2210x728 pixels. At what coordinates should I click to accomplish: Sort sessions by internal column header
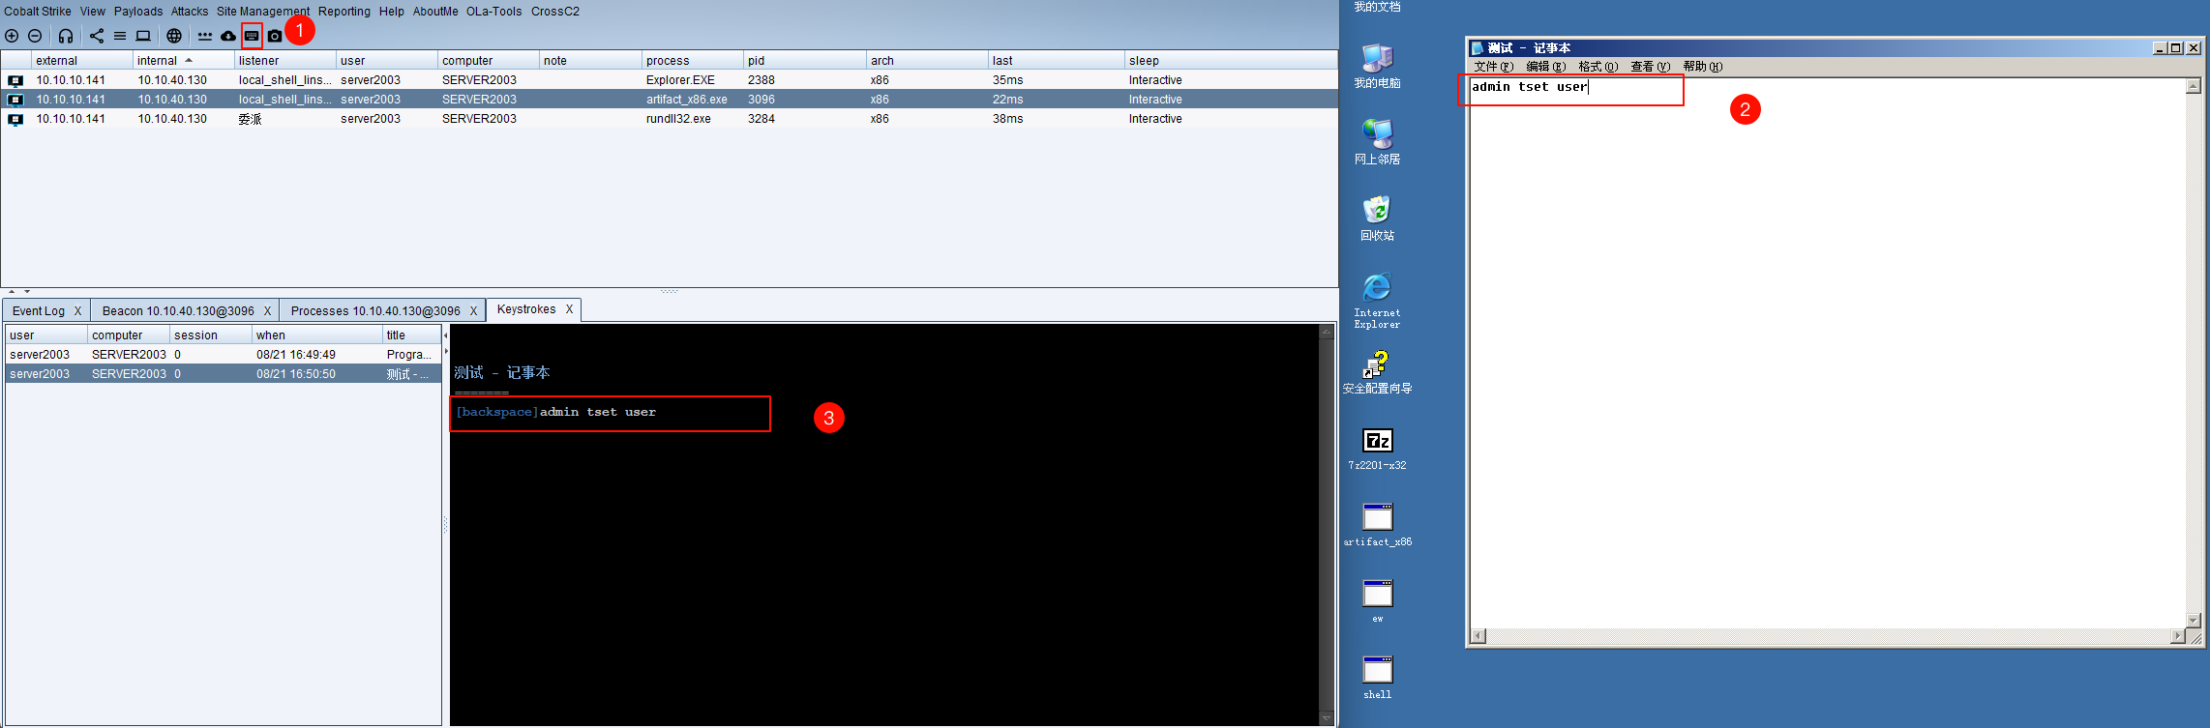coord(183,61)
